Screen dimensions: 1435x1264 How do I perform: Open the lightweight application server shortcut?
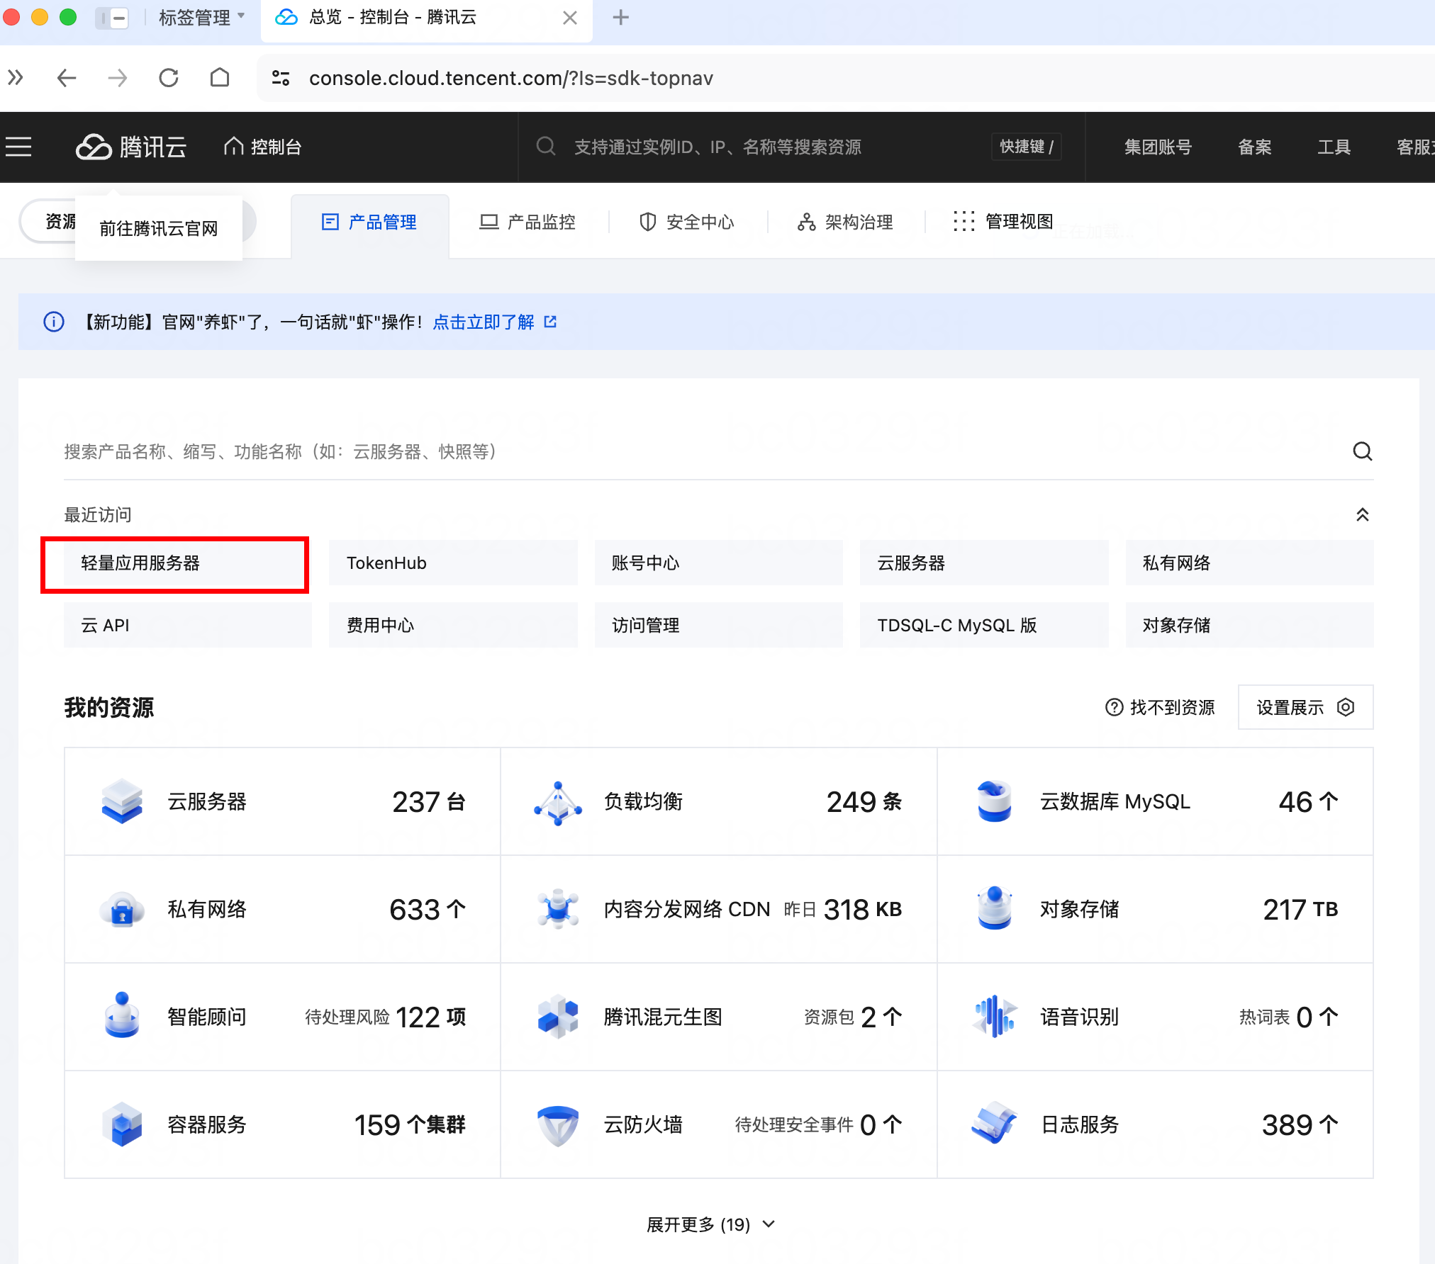(175, 563)
